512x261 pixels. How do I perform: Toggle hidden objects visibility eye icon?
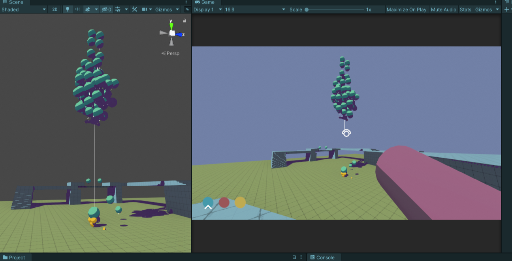click(107, 9)
